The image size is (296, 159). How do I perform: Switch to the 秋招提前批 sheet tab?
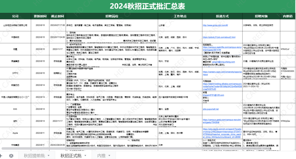pos(34,156)
